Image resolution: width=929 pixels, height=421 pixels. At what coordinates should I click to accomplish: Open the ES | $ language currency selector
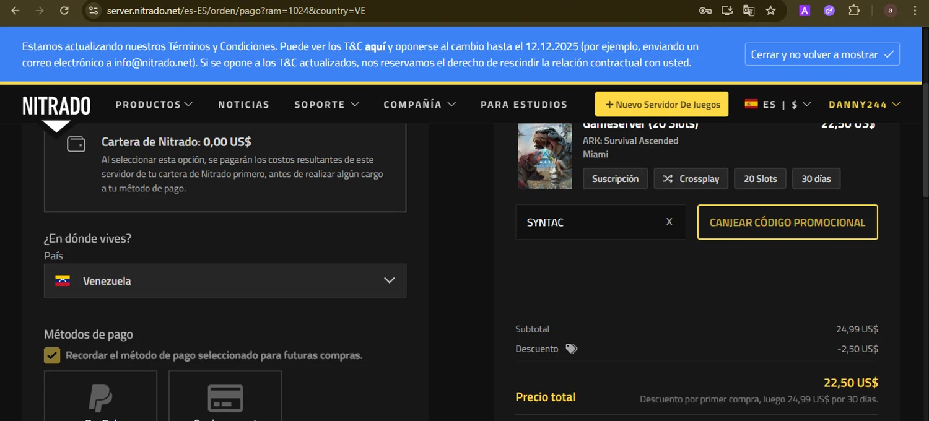(778, 105)
